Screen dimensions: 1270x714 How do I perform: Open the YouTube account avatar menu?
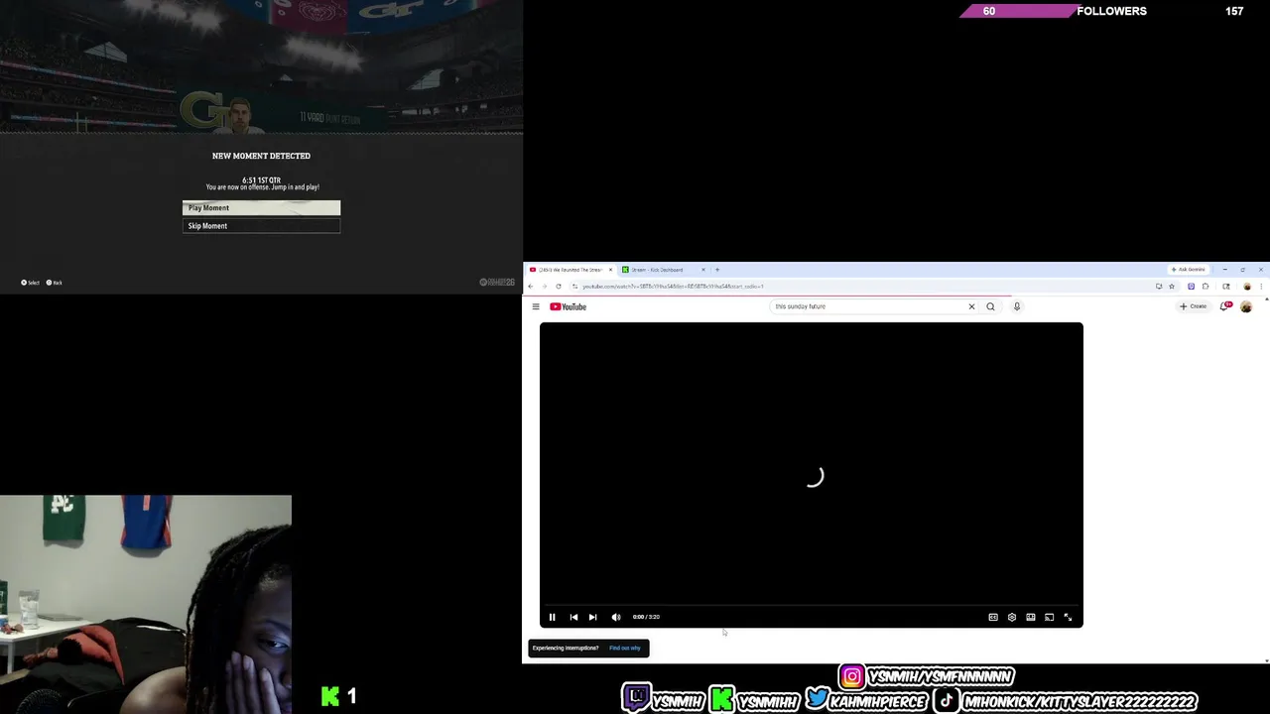pyautogui.click(x=1246, y=306)
